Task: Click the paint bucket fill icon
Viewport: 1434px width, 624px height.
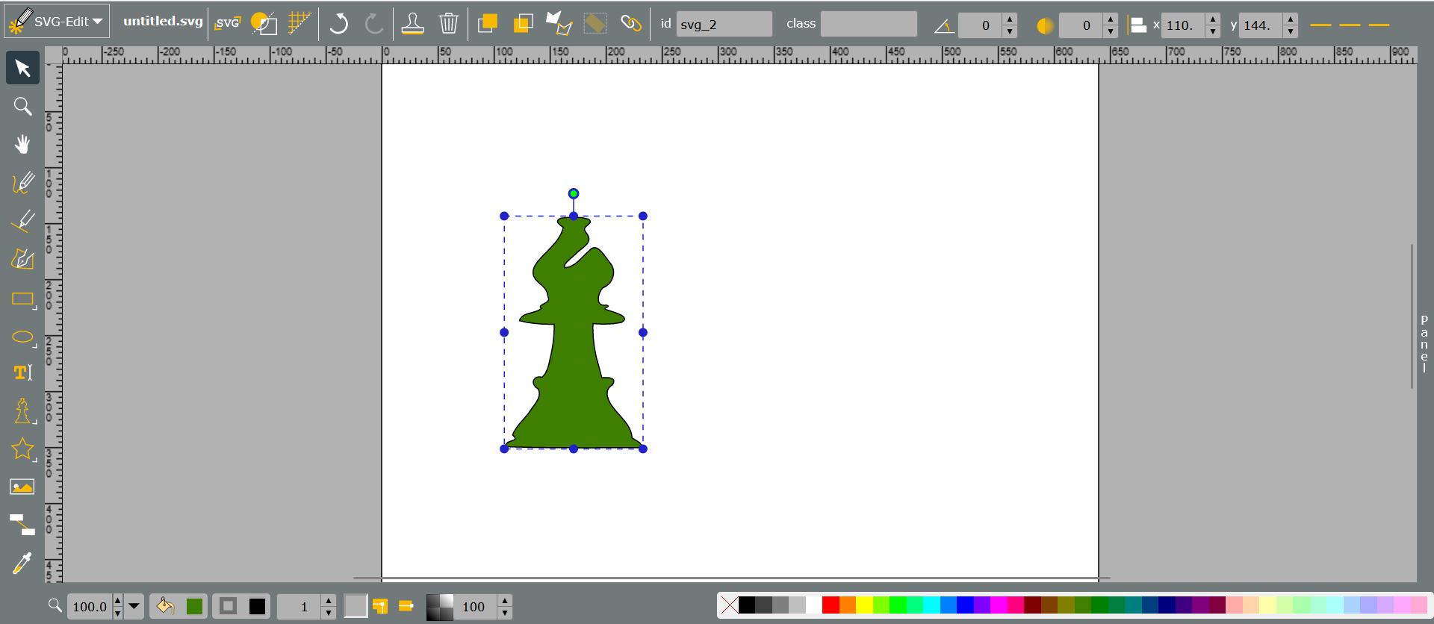Action: pyautogui.click(x=165, y=606)
